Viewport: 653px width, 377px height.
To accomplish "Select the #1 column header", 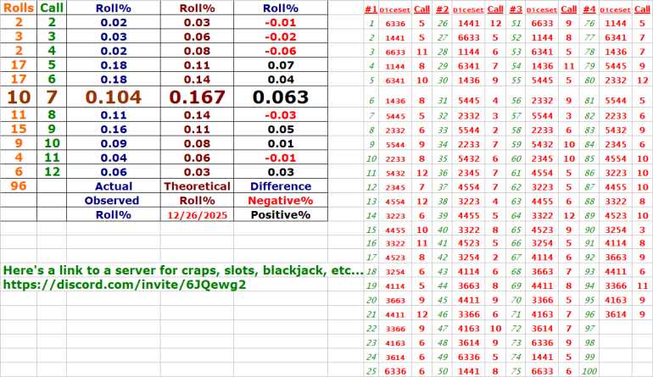I will [370, 8].
